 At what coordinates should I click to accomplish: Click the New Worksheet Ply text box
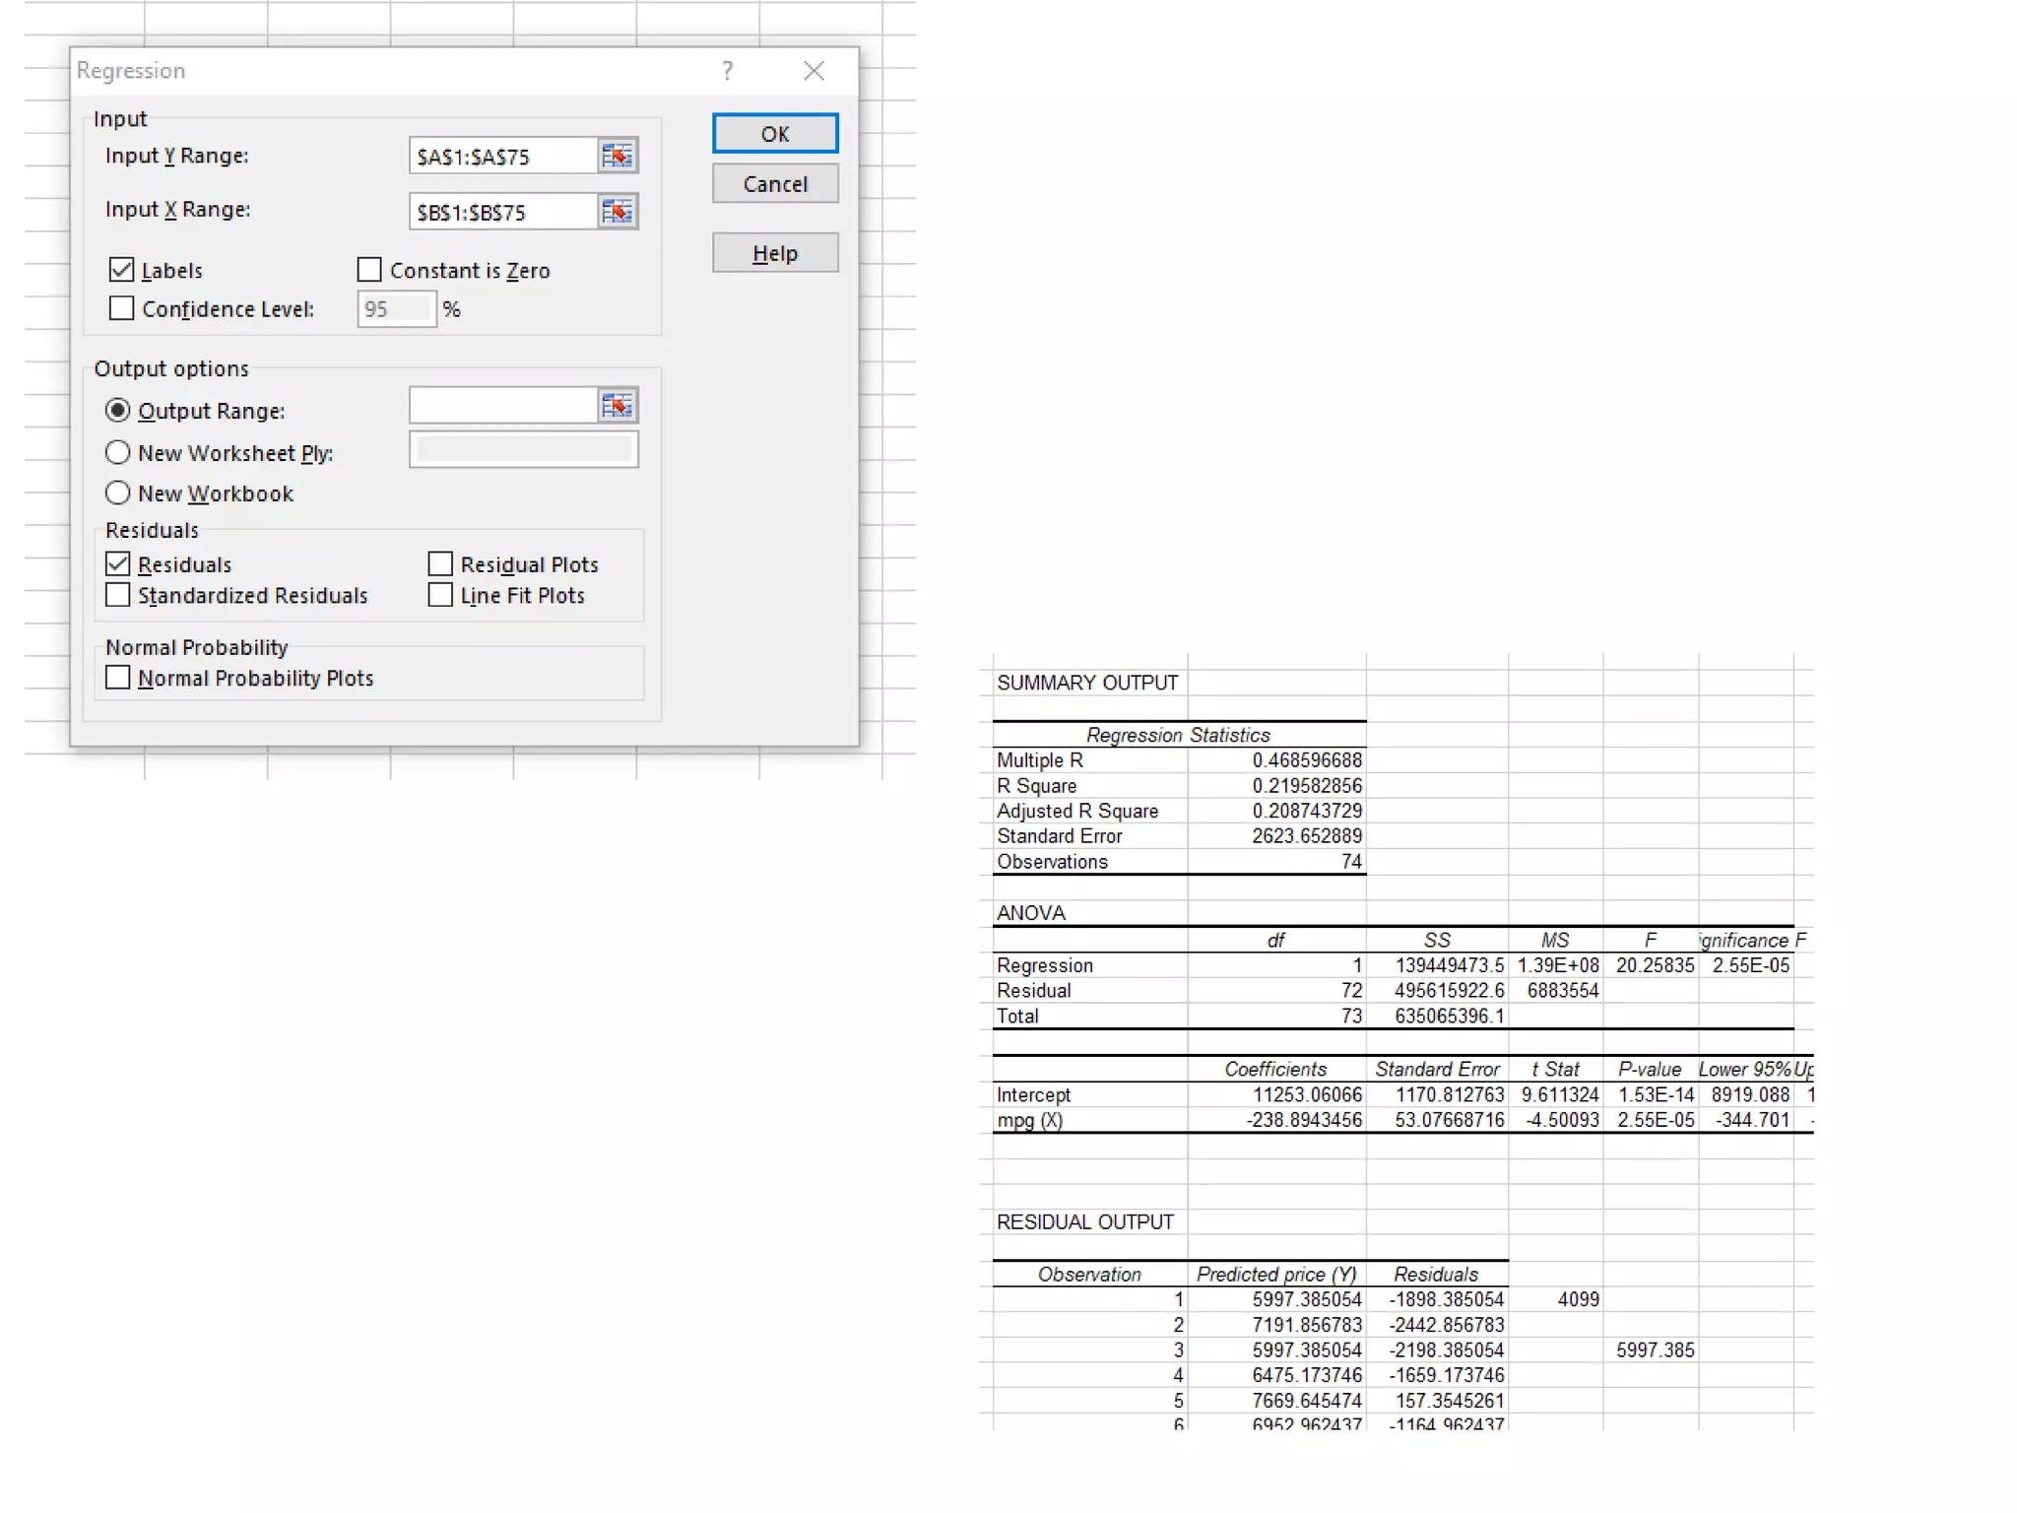coord(524,450)
